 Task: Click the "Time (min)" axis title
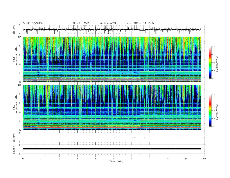116,161
